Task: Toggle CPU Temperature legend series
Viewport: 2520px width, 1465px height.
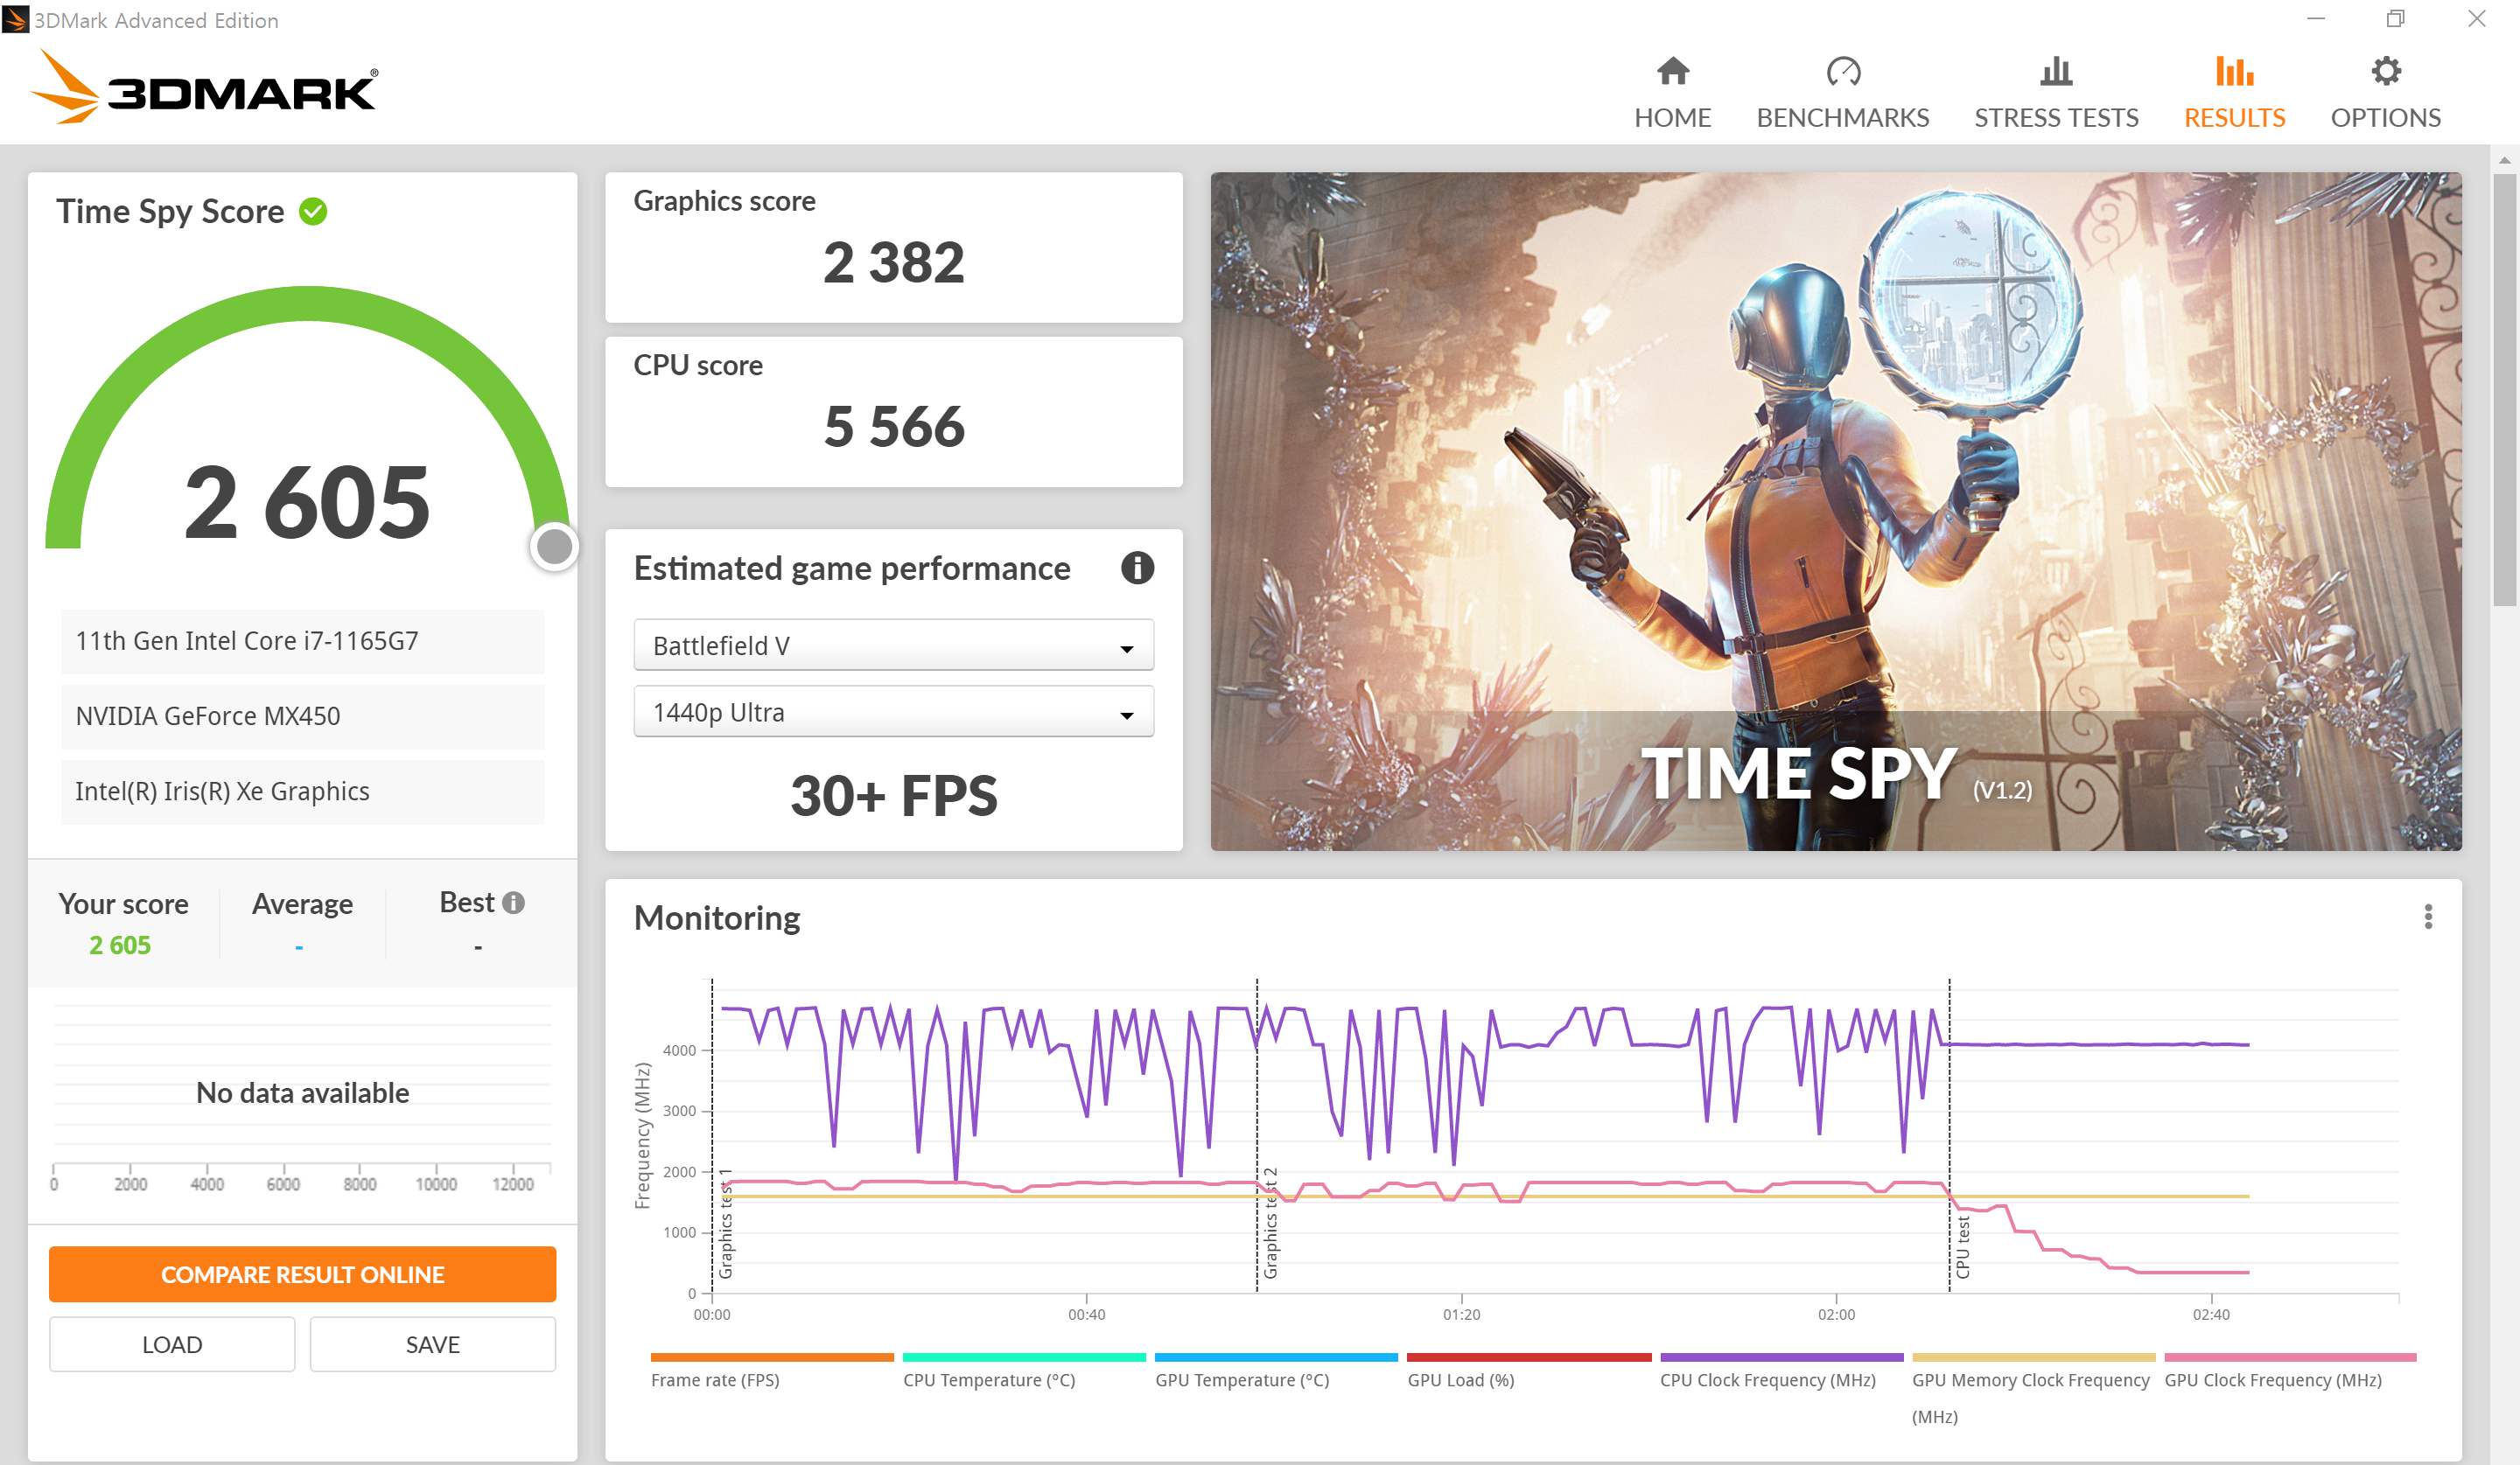Action: (x=988, y=1379)
